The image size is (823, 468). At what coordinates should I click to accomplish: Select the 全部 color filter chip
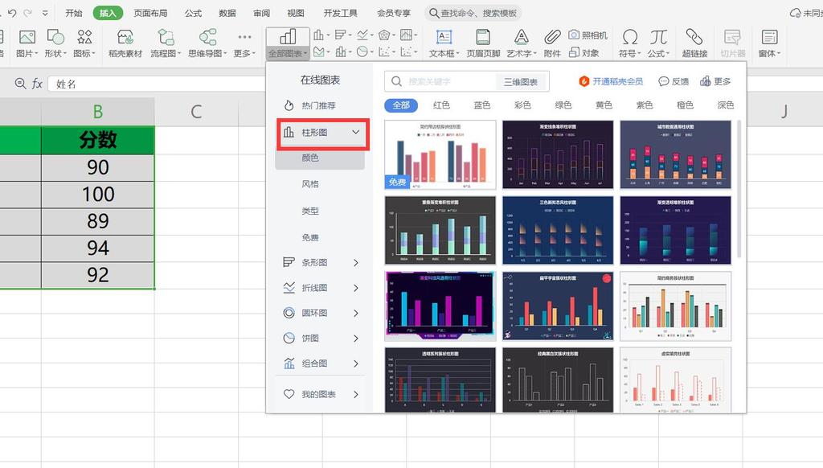click(401, 105)
